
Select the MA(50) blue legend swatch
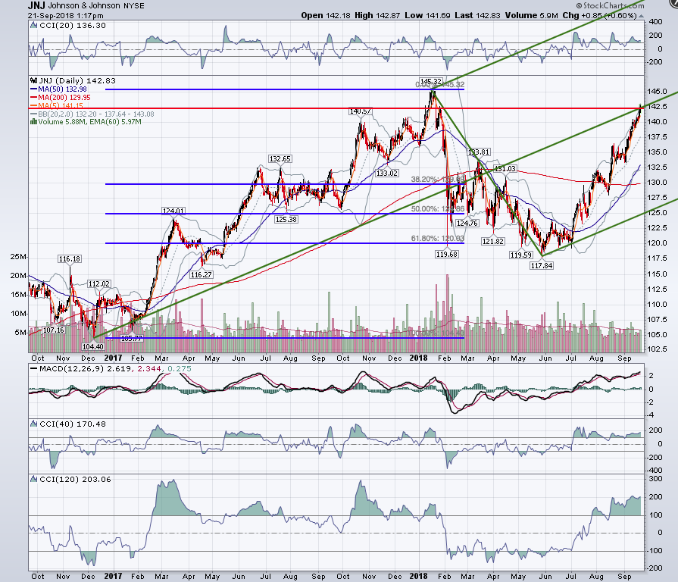[34, 89]
